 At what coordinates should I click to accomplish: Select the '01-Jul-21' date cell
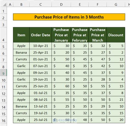coord(41,93)
